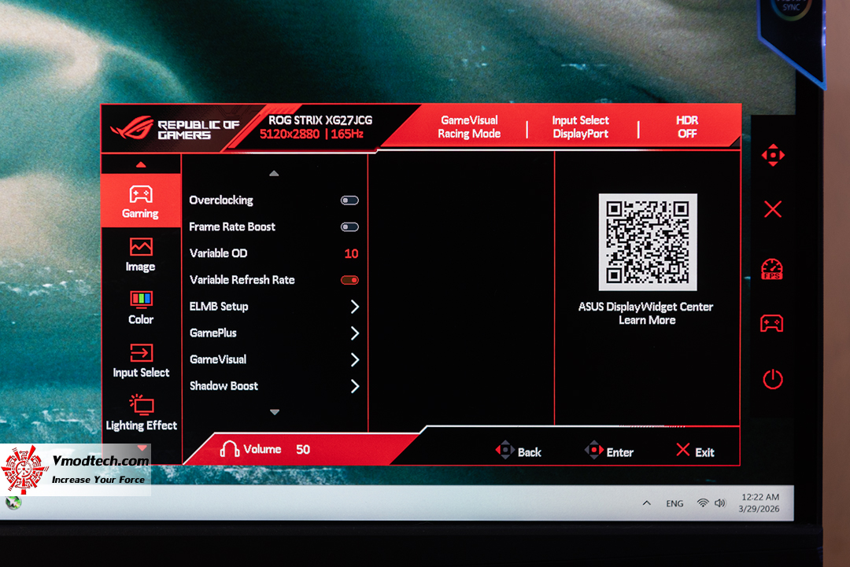The height and width of the screenshot is (567, 850).
Task: Expand the ELMB Setup submenu arrow
Action: coord(354,307)
